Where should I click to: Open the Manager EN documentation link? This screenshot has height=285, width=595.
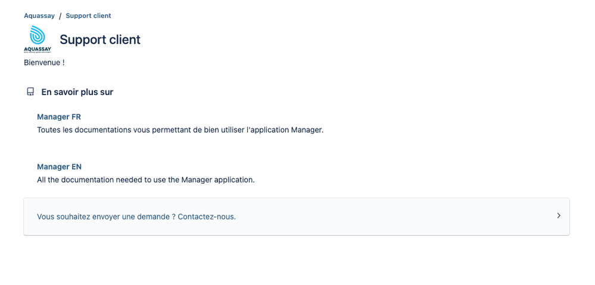coord(59,167)
